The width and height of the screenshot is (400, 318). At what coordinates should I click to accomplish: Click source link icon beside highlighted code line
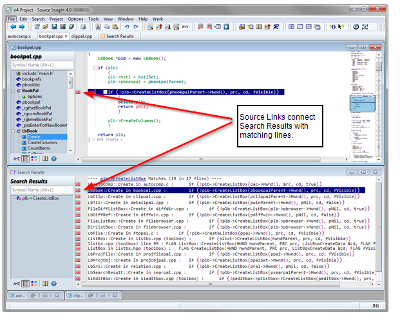tap(78, 92)
